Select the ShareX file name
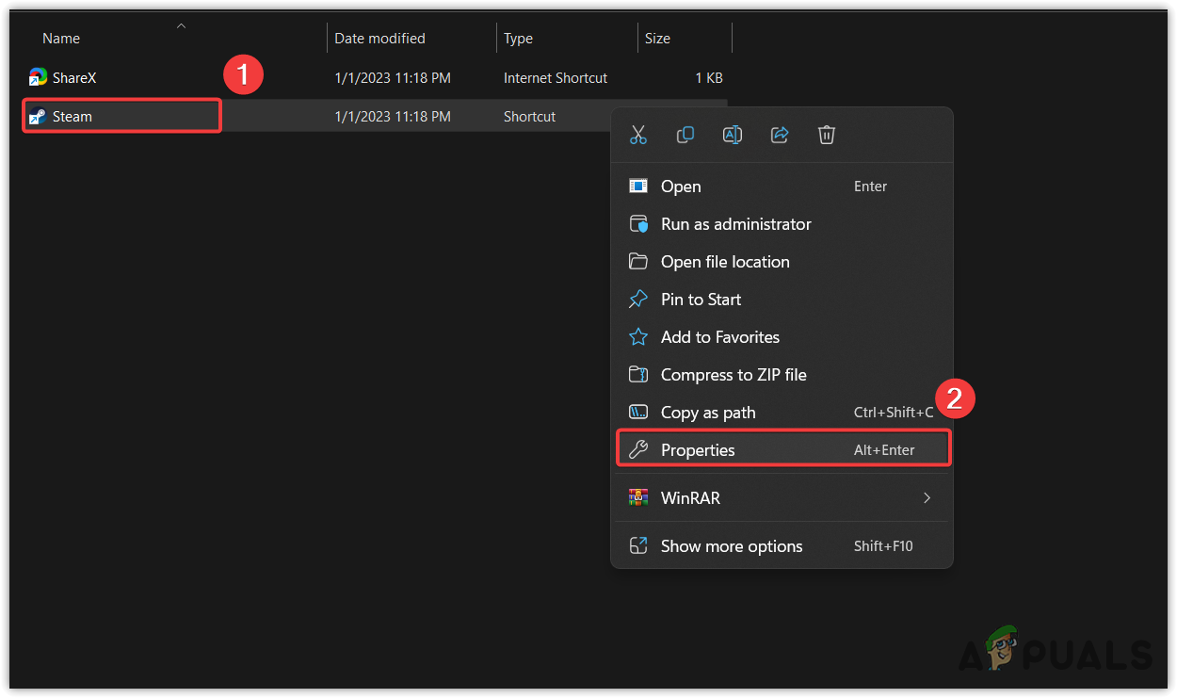This screenshot has height=698, width=1177. 74,78
